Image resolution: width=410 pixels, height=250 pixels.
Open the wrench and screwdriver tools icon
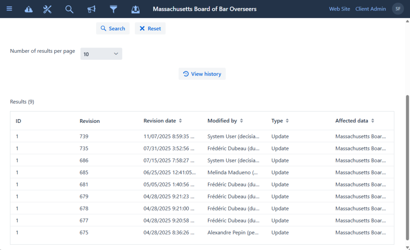[48, 9]
